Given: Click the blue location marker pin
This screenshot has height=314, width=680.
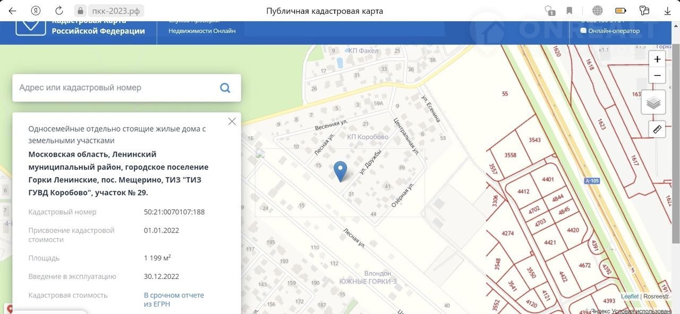Looking at the screenshot, I should click(x=340, y=171).
